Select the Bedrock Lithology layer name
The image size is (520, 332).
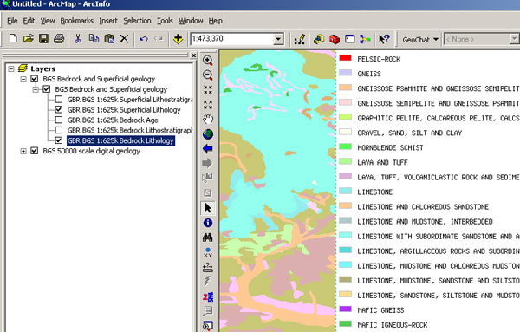(120, 140)
